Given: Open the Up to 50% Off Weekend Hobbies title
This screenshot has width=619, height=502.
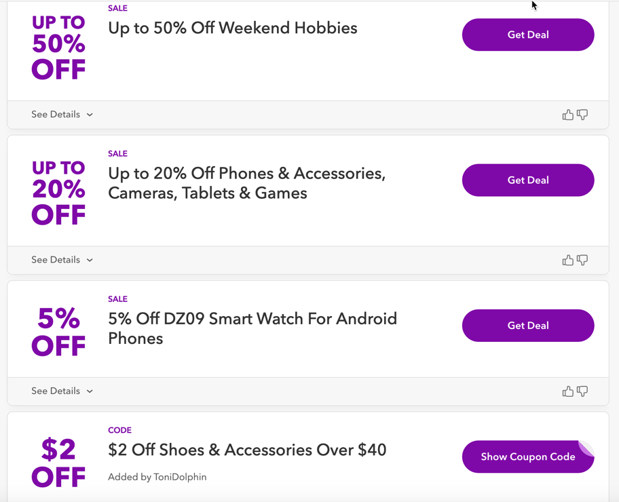Looking at the screenshot, I should 233,28.
